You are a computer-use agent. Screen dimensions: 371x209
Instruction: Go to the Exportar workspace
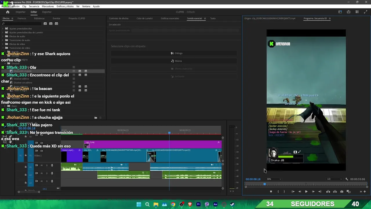47,12
